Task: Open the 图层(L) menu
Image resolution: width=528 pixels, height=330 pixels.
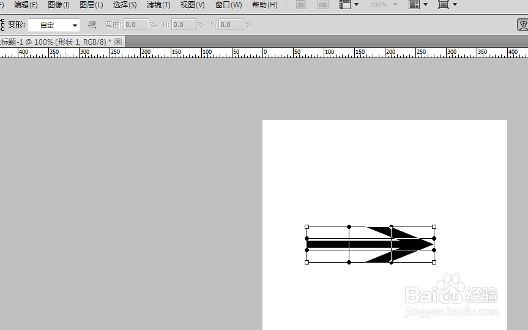Action: tap(91, 5)
